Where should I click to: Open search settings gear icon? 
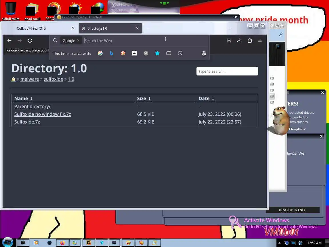coord(204,53)
